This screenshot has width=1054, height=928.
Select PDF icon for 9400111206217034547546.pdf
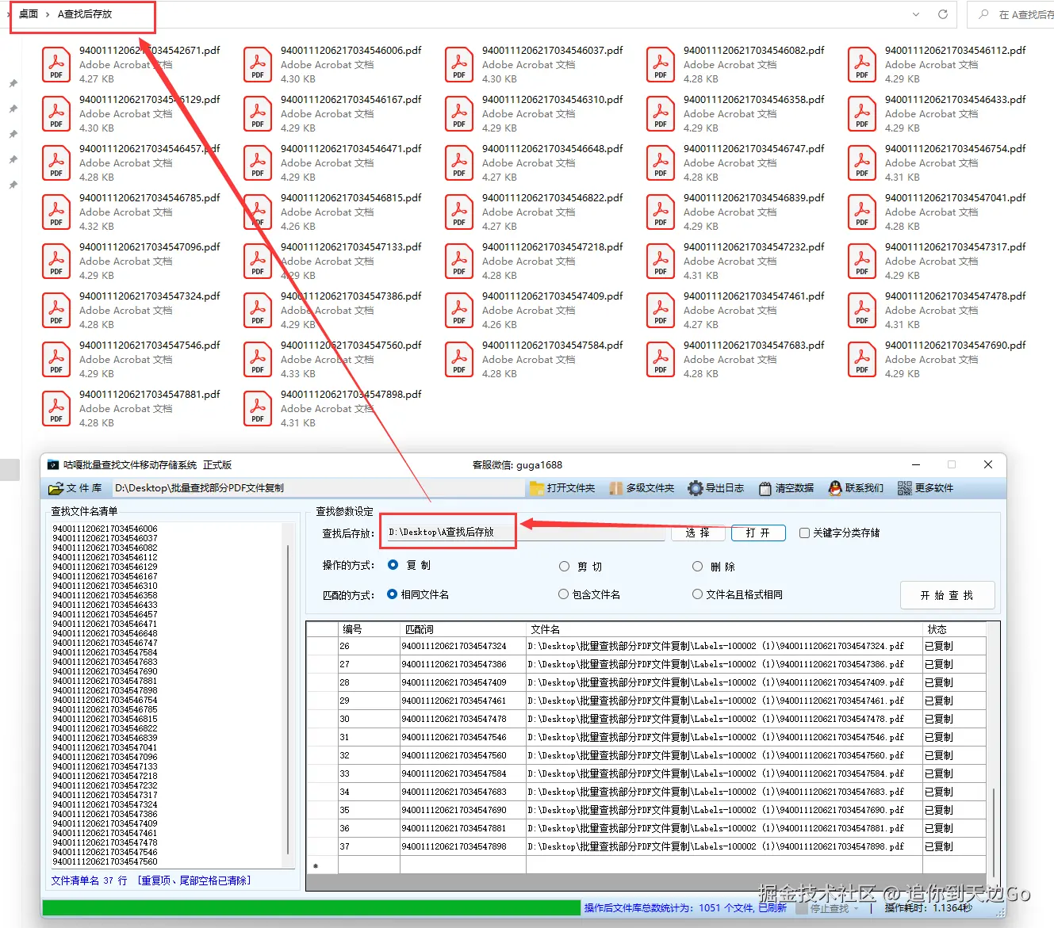[56, 359]
